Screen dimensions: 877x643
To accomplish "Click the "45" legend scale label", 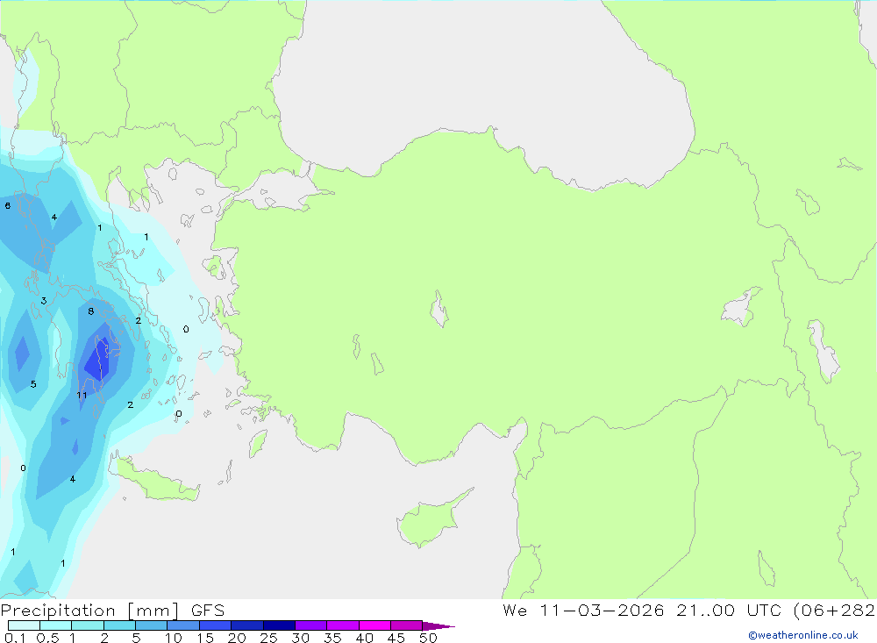I will click(396, 638).
